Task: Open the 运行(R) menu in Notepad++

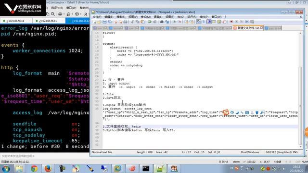Action: (x=192, y=17)
